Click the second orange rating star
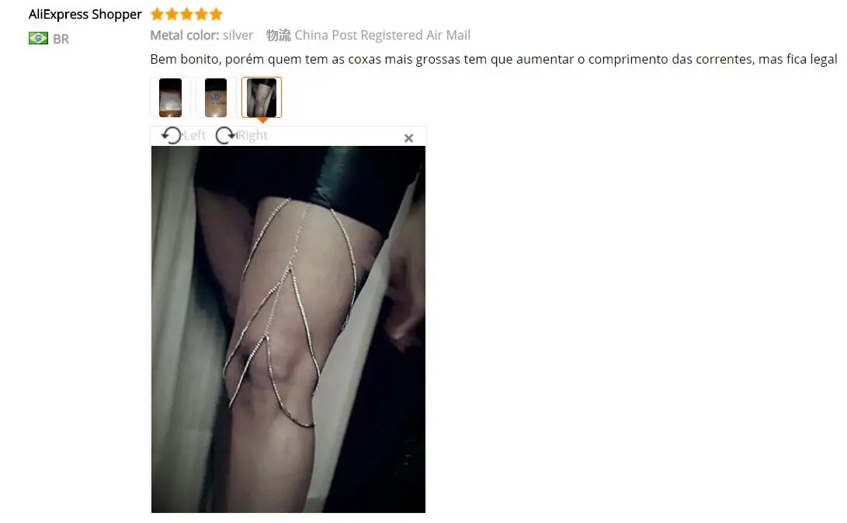Image resolution: width=847 pixels, height=523 pixels. tap(172, 14)
